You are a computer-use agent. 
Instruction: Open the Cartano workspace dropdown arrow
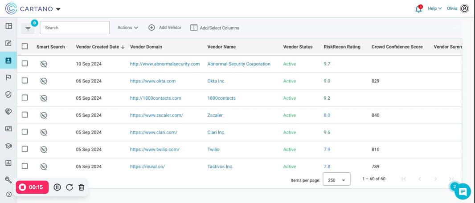click(x=58, y=9)
